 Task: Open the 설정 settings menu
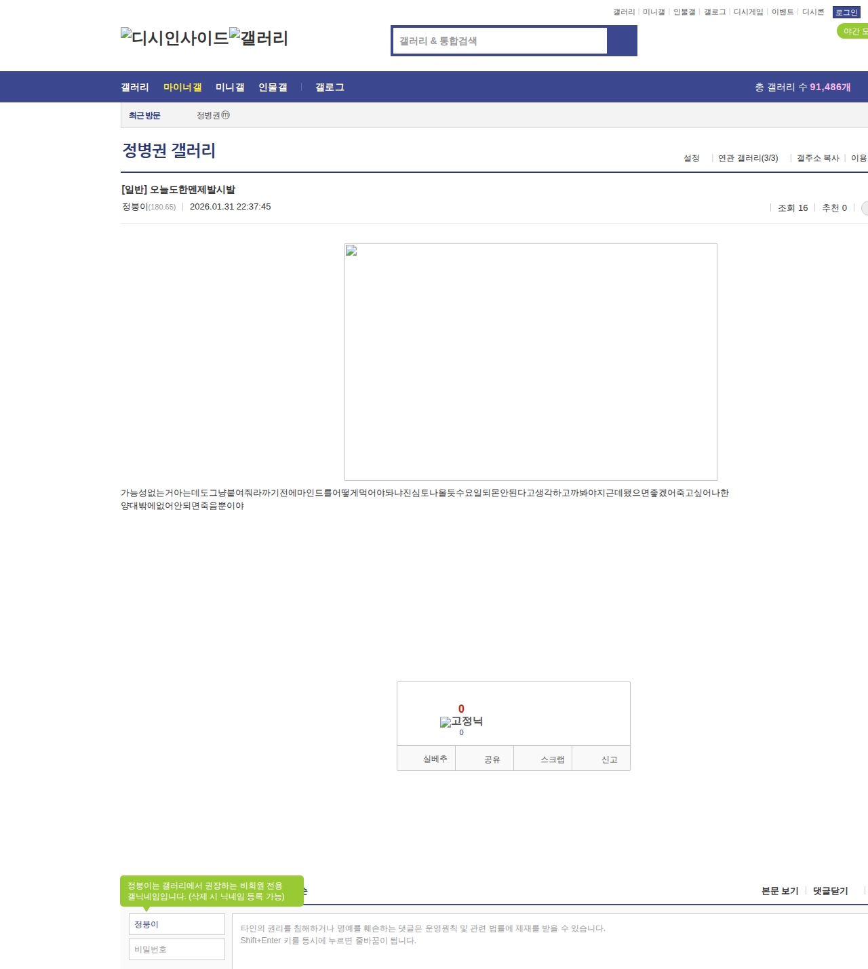(691, 158)
